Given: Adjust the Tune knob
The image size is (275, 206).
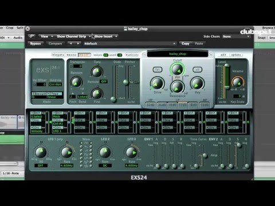Looking at the screenshot, I should coord(97,72).
